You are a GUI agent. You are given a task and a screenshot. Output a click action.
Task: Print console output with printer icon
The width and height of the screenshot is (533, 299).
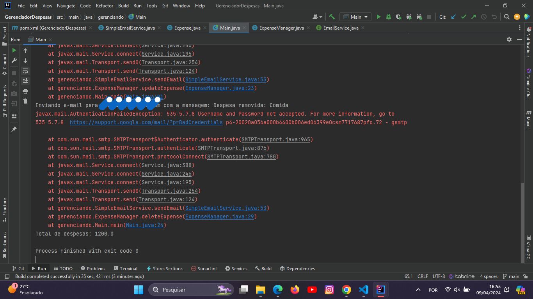(25, 91)
